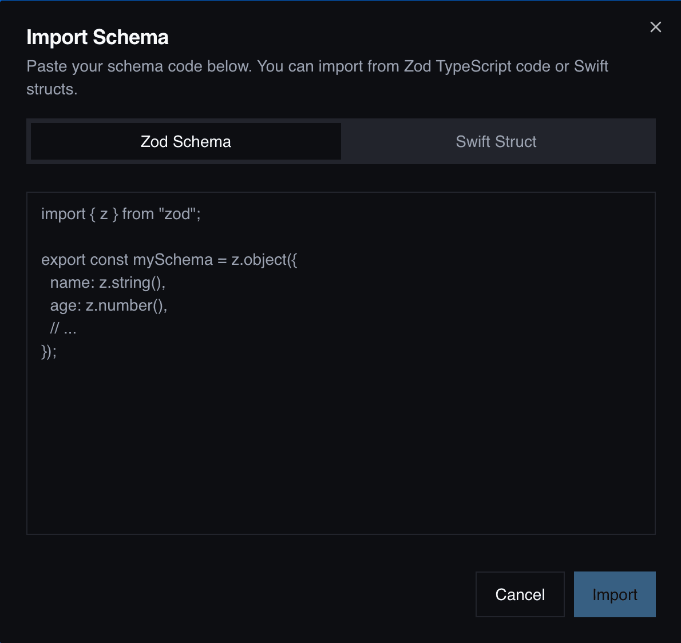
Task: Click the closing brace of the schema
Action: [x=49, y=351]
